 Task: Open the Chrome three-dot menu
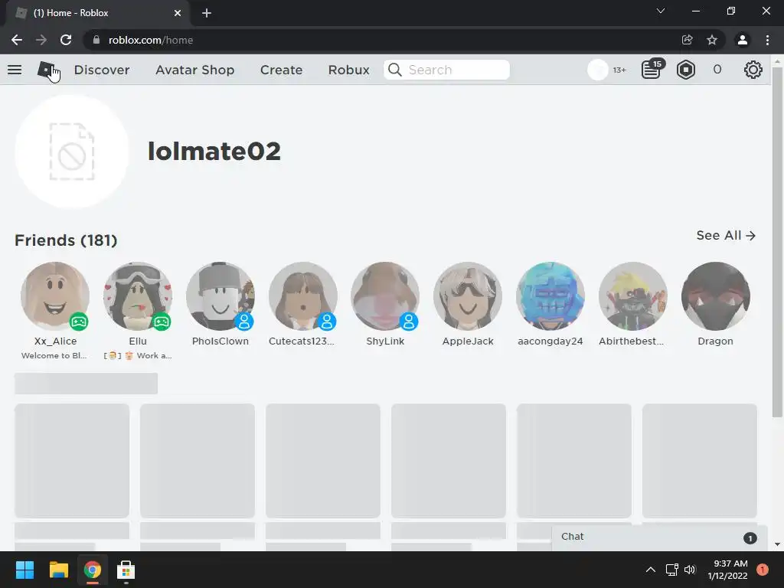[767, 40]
